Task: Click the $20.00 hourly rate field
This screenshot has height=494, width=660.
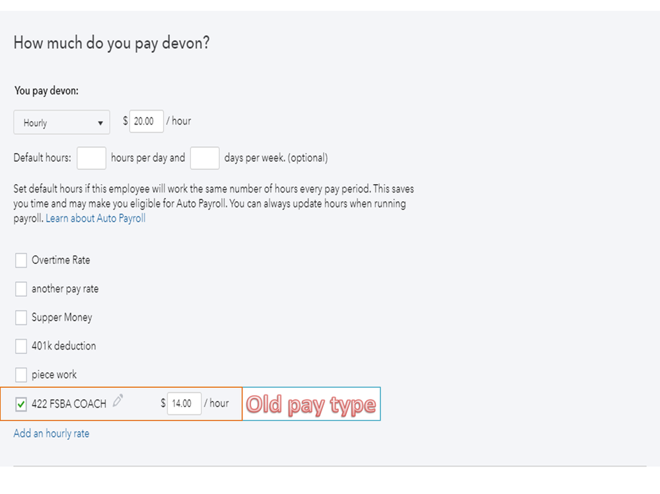Action: pyautogui.click(x=146, y=121)
